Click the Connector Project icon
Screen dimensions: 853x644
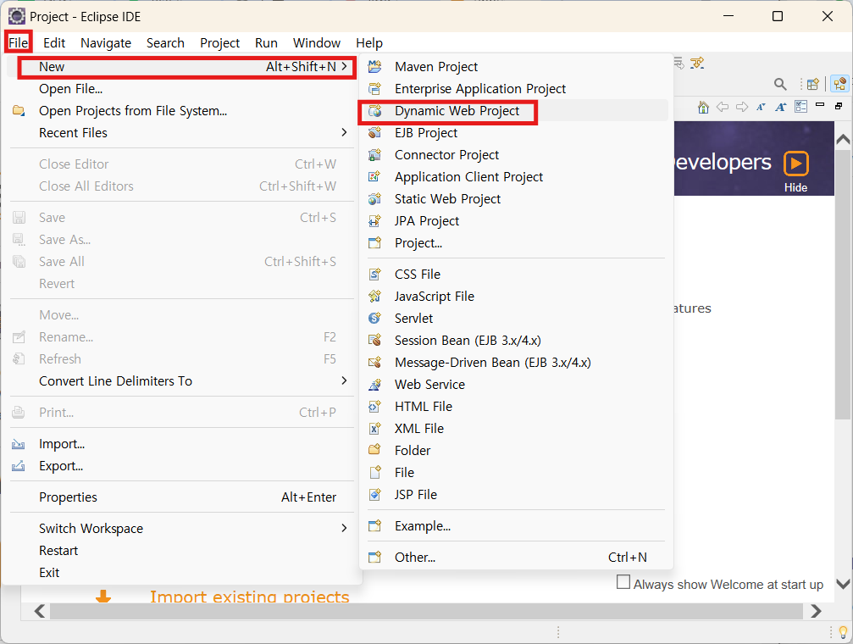pos(374,155)
